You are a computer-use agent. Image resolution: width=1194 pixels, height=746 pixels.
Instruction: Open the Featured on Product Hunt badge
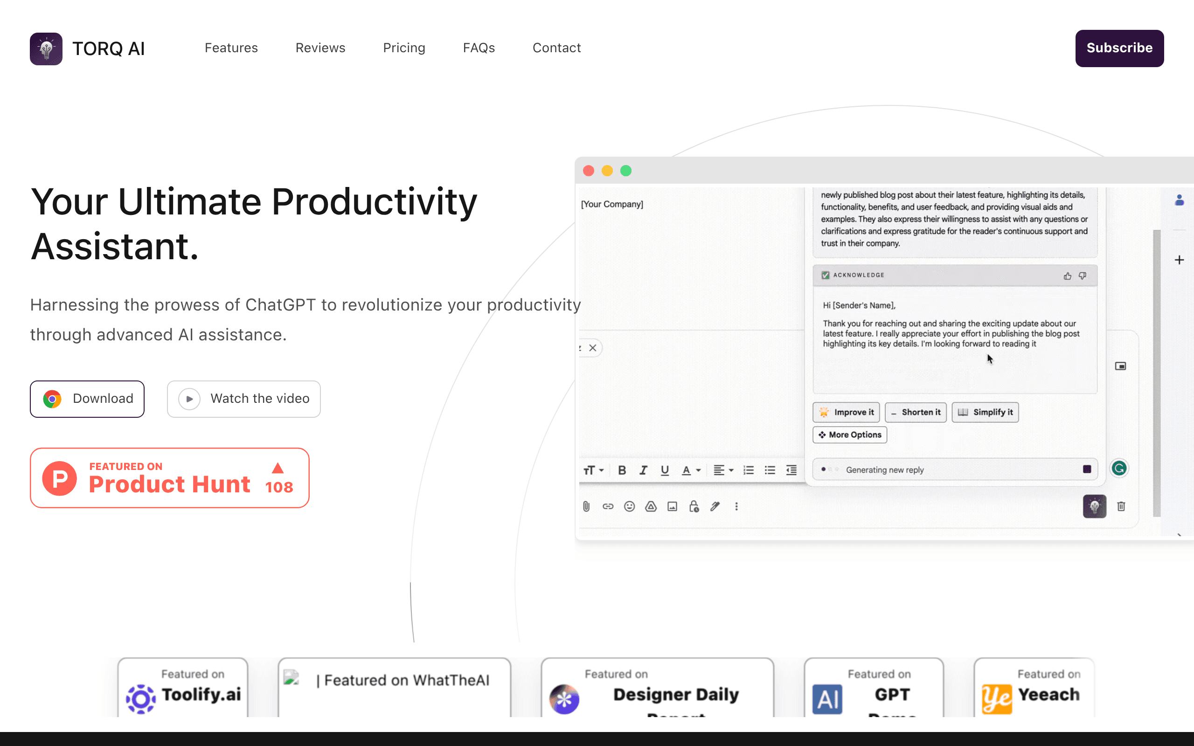pyautogui.click(x=170, y=477)
